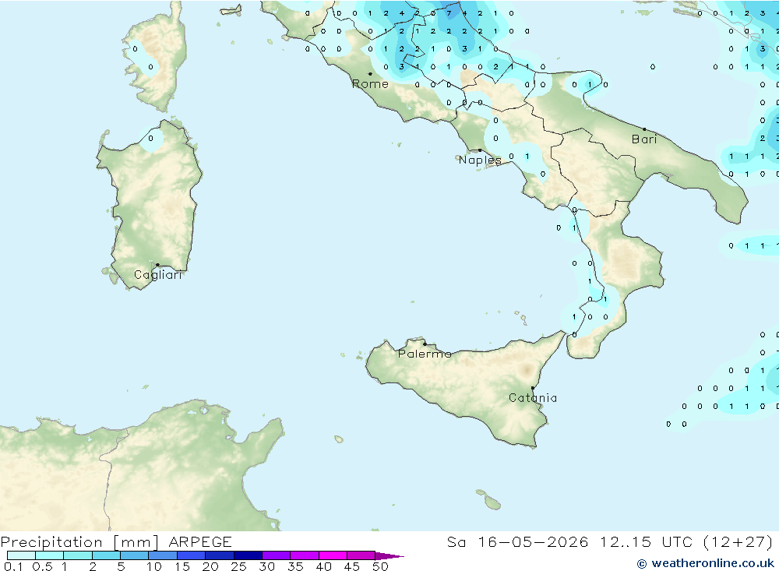
Task: Click the legend value 20
Action: [210, 566]
